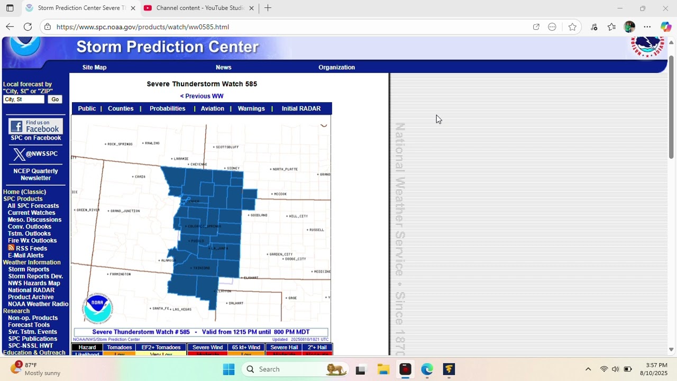Reload the page with refresh icon
677x381 pixels.
coord(28,26)
